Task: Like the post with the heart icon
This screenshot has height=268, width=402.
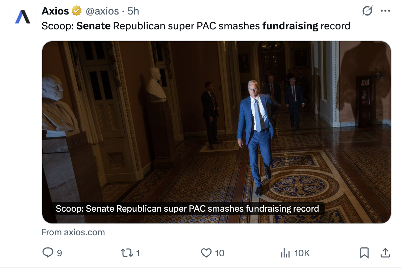Action: click(x=206, y=253)
